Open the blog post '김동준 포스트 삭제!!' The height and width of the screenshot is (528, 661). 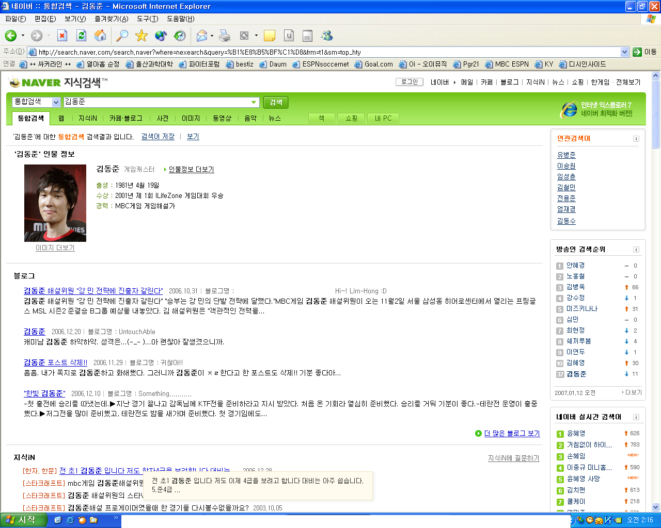click(x=56, y=362)
